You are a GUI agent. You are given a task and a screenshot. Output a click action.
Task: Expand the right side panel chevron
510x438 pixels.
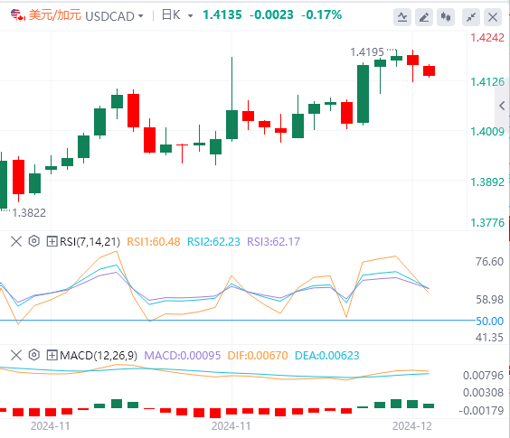[x=502, y=106]
